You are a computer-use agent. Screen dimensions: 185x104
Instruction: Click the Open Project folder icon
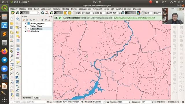[x=12, y=23]
